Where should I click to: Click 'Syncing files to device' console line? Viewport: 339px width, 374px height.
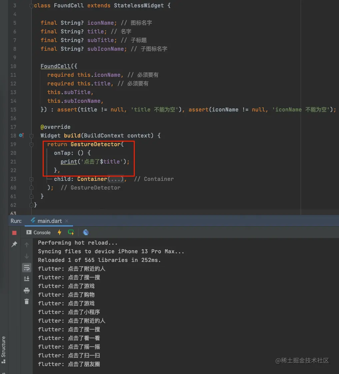click(111, 251)
